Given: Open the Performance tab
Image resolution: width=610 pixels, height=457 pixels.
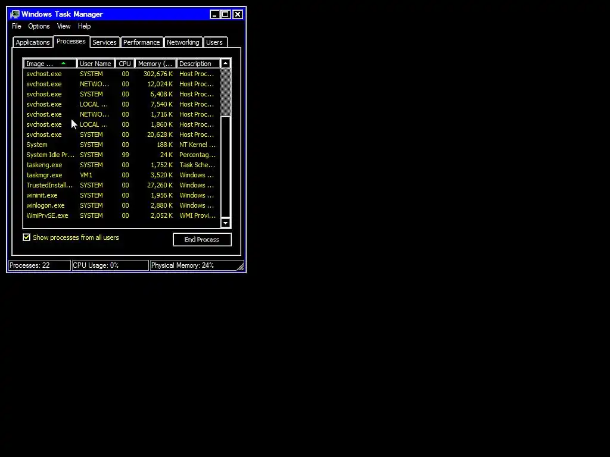Looking at the screenshot, I should (x=142, y=42).
